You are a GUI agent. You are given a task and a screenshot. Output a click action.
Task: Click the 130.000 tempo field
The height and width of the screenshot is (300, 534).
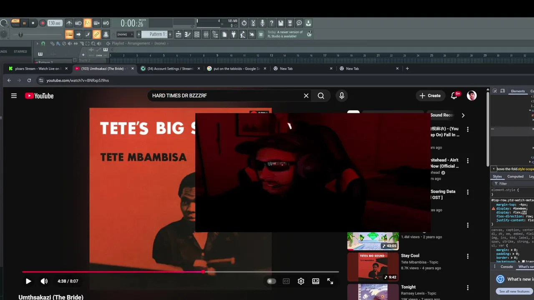click(55, 23)
